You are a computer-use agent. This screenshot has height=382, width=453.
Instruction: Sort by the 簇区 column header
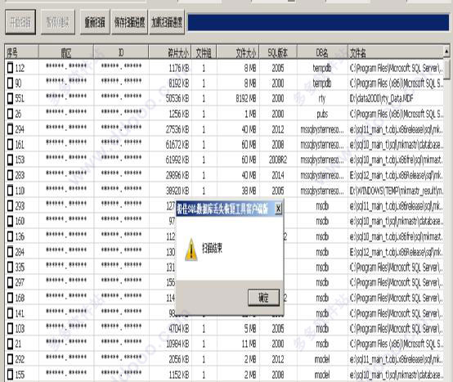pyautogui.click(x=66, y=52)
